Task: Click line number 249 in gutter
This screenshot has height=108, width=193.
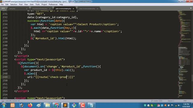Action: pos(5,77)
